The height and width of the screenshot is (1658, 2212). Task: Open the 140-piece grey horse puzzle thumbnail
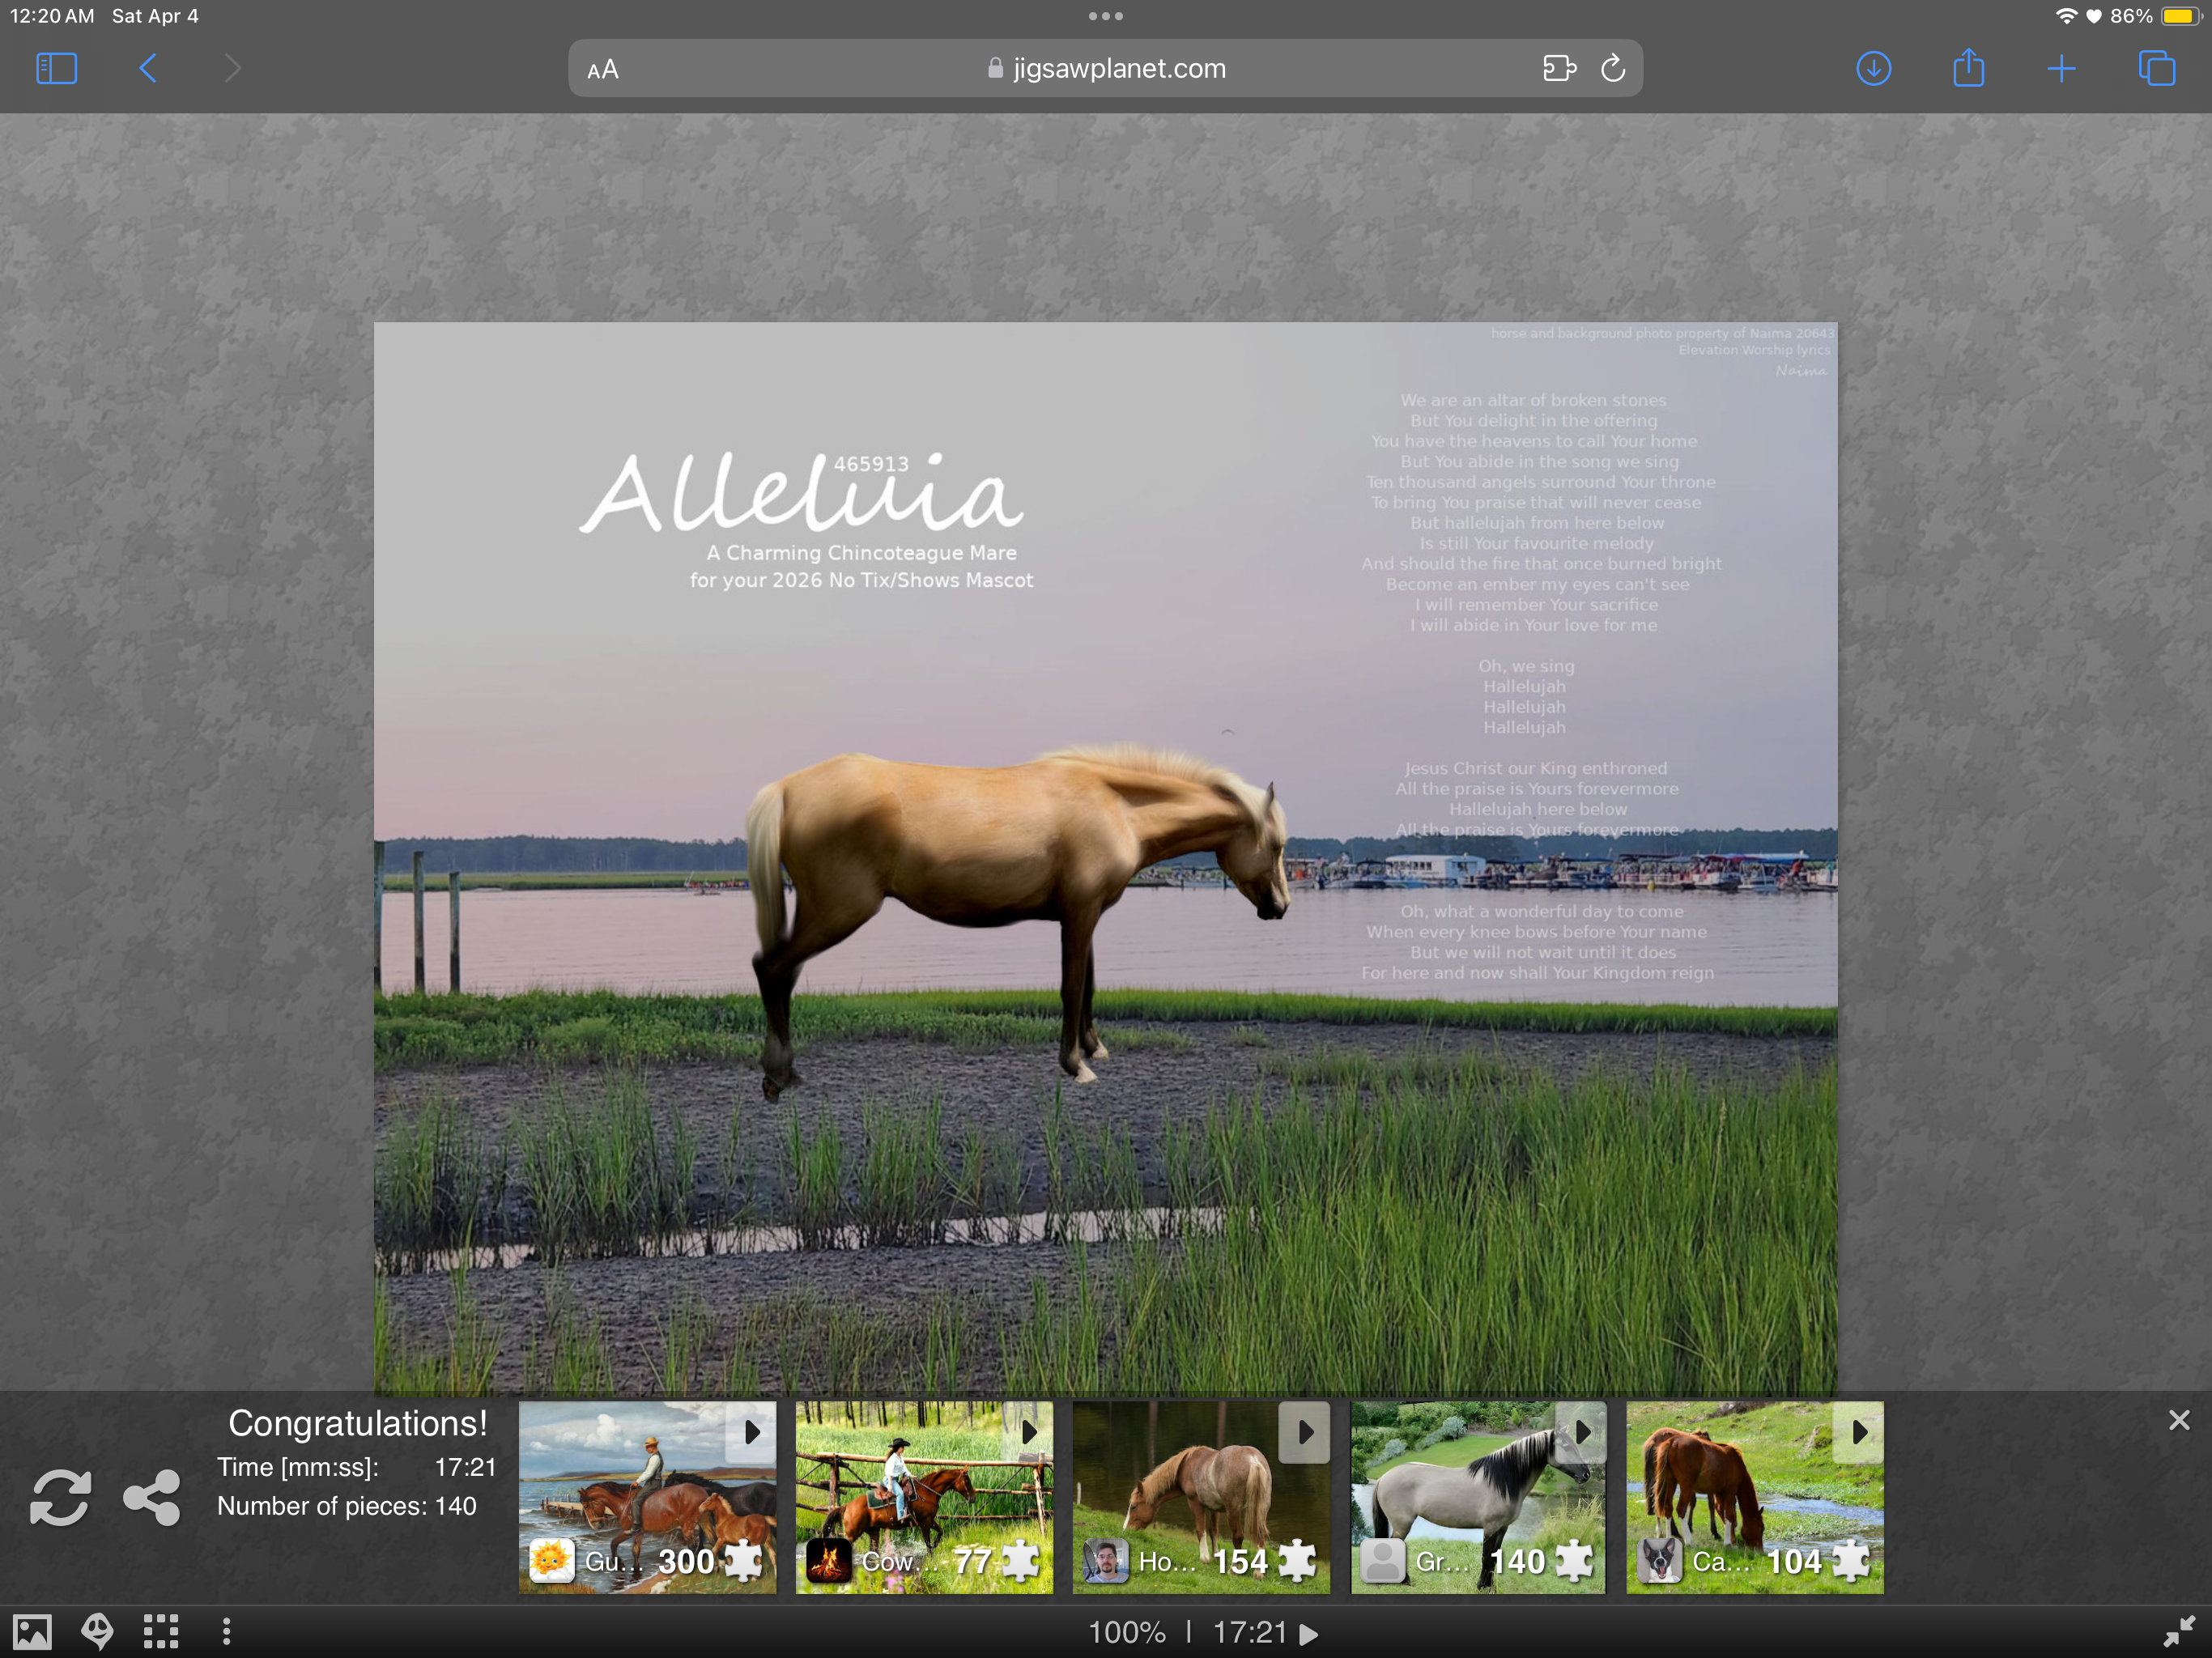click(1478, 1497)
